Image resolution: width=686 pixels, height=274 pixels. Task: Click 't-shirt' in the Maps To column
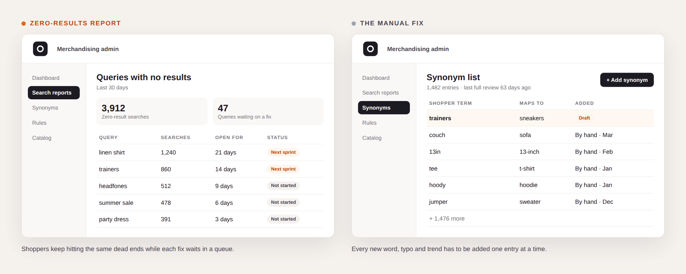[x=527, y=169]
